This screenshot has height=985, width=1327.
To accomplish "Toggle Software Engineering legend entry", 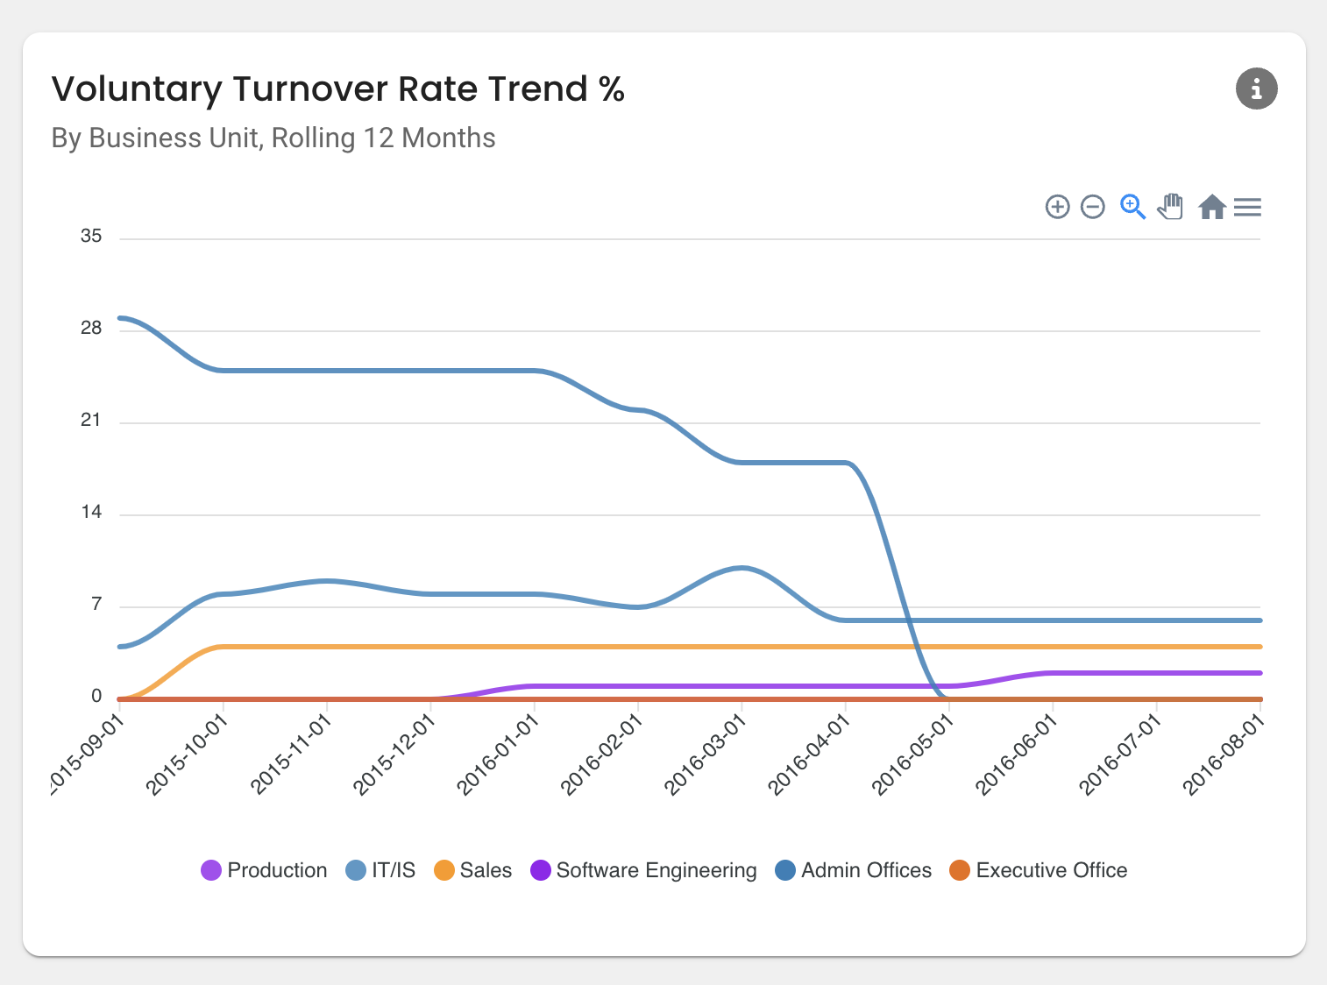I will click(643, 870).
